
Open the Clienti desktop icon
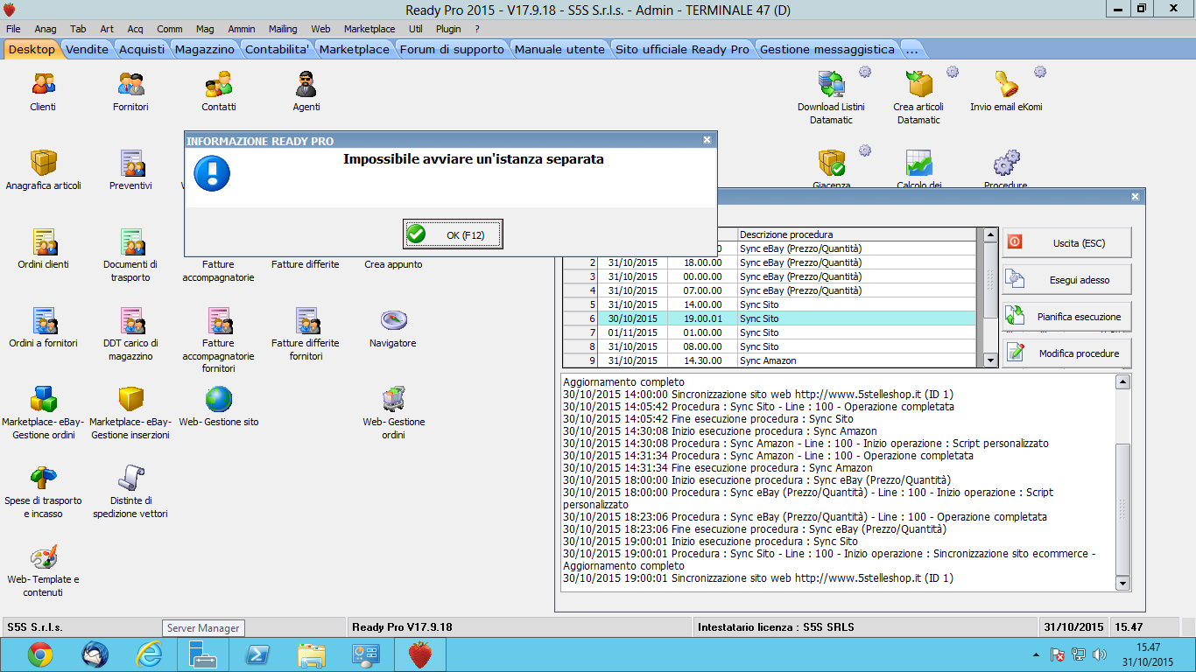(x=43, y=85)
